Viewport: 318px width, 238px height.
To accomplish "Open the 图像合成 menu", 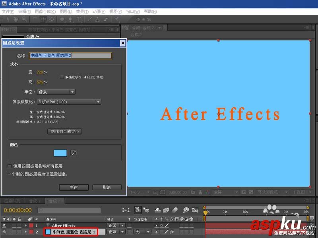I will [45, 12].
